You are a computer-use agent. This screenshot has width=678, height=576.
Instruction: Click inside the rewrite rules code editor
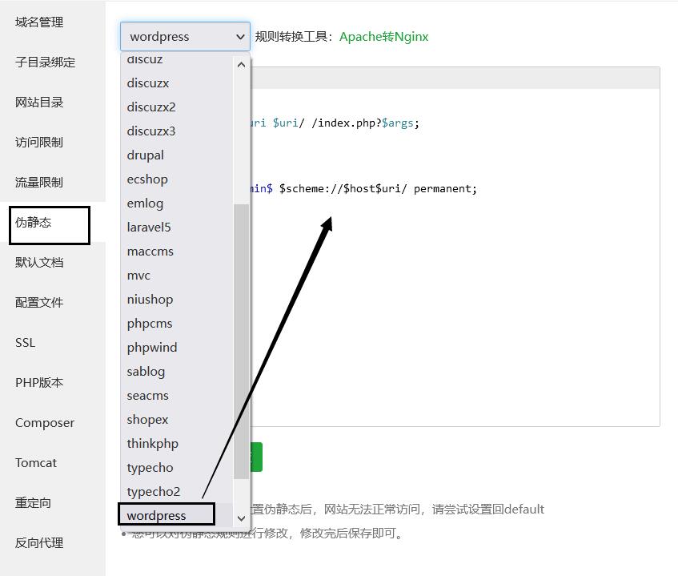pos(455,257)
